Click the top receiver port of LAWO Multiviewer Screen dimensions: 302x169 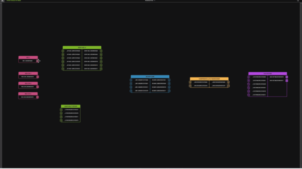(61, 110)
